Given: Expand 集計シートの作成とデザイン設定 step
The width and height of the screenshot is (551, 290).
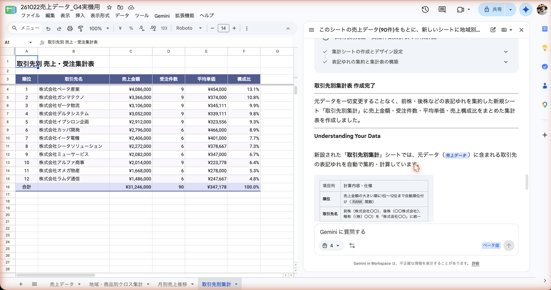Looking at the screenshot, I should click(x=506, y=51).
